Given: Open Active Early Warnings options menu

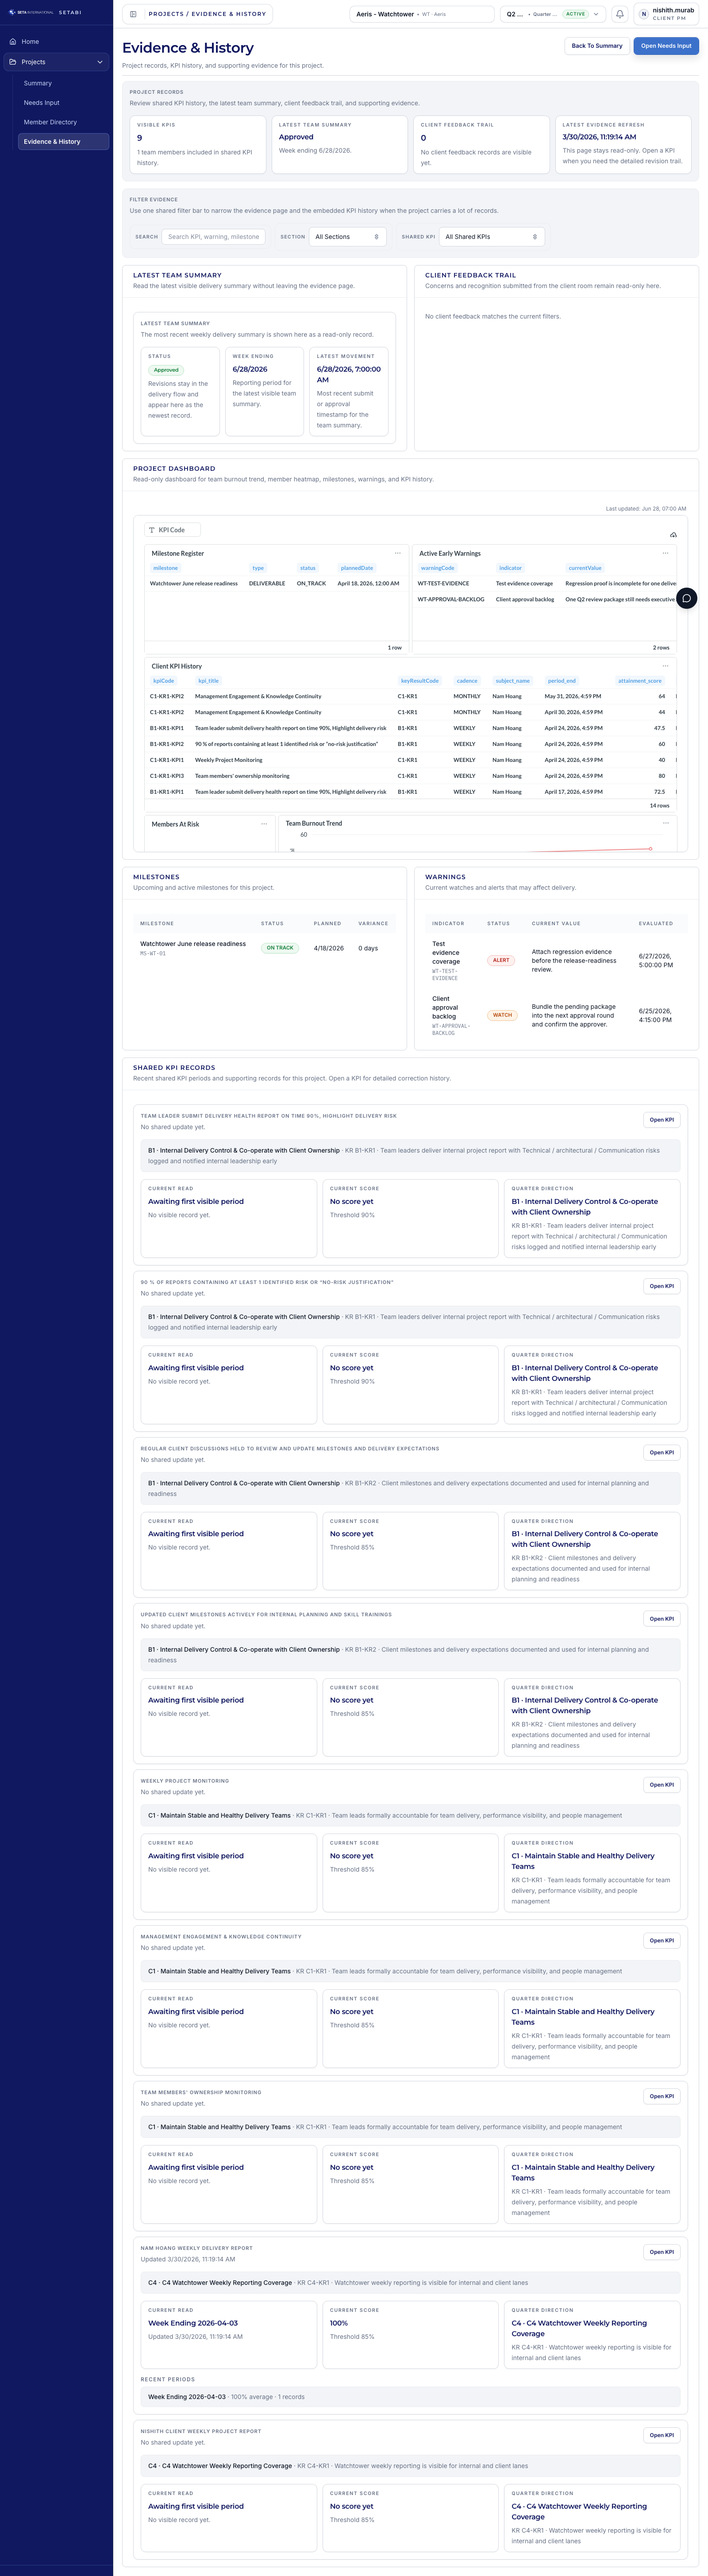Looking at the screenshot, I should pyautogui.click(x=665, y=553).
